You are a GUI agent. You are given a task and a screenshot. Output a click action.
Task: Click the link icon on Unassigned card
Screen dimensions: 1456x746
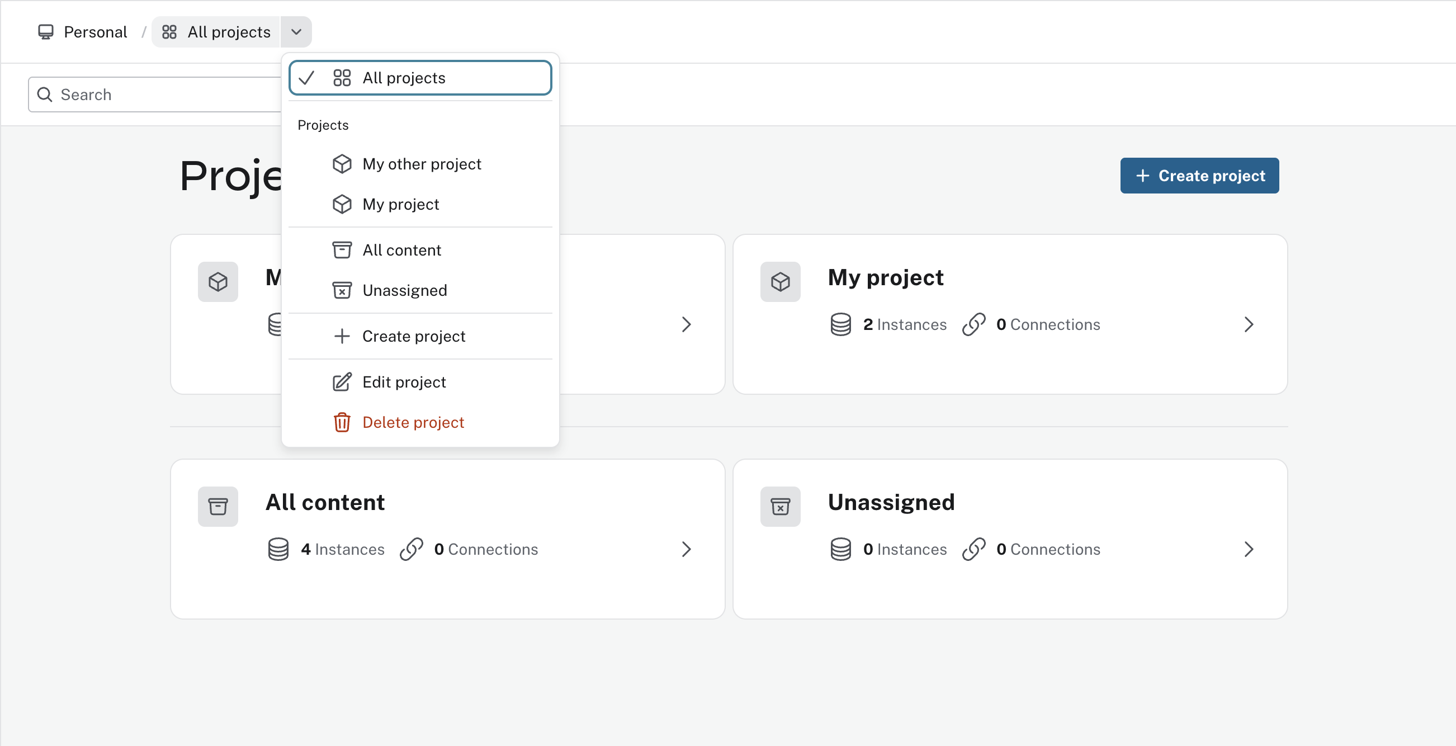(974, 549)
